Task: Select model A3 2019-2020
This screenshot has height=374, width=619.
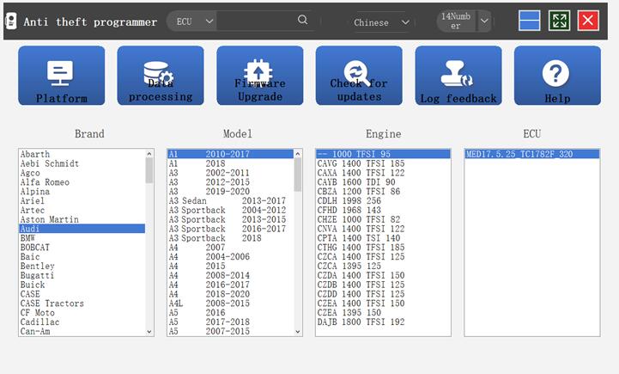Action: point(231,192)
